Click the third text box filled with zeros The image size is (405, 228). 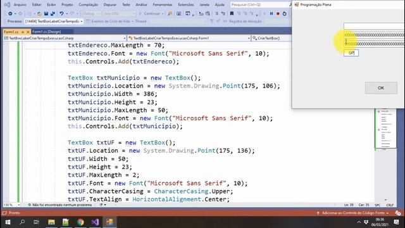point(374,44)
